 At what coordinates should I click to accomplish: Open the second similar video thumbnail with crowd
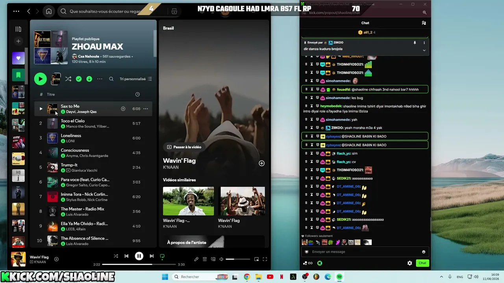(x=243, y=201)
